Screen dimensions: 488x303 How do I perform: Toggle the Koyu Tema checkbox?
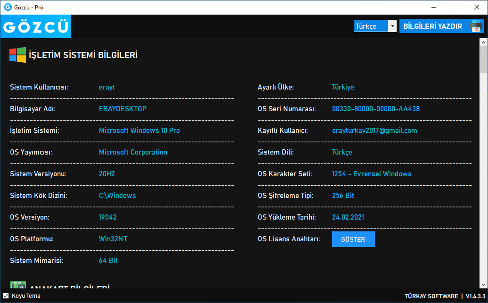[6, 296]
